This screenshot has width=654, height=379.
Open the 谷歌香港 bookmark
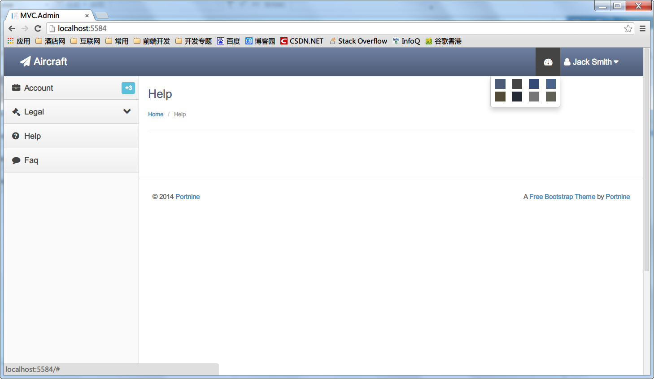(x=443, y=41)
